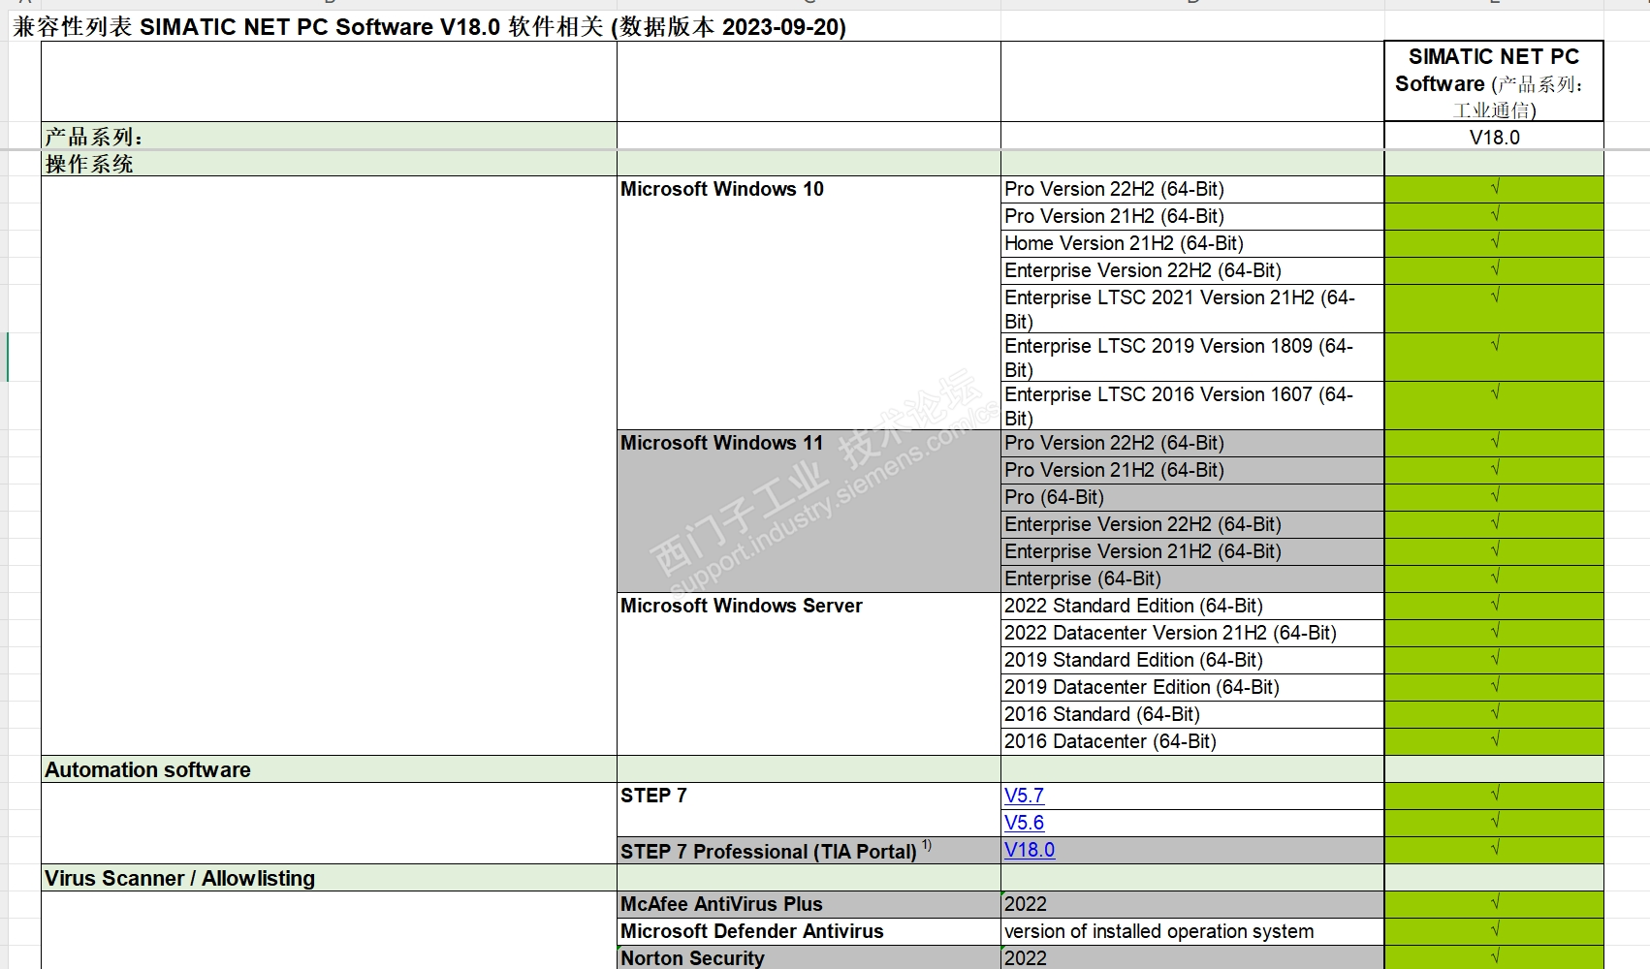This screenshot has height=969, width=1650.
Task: Click Windows 11 'Pro Version 21H2 (64-Bit)' cell
Action: (x=1192, y=470)
